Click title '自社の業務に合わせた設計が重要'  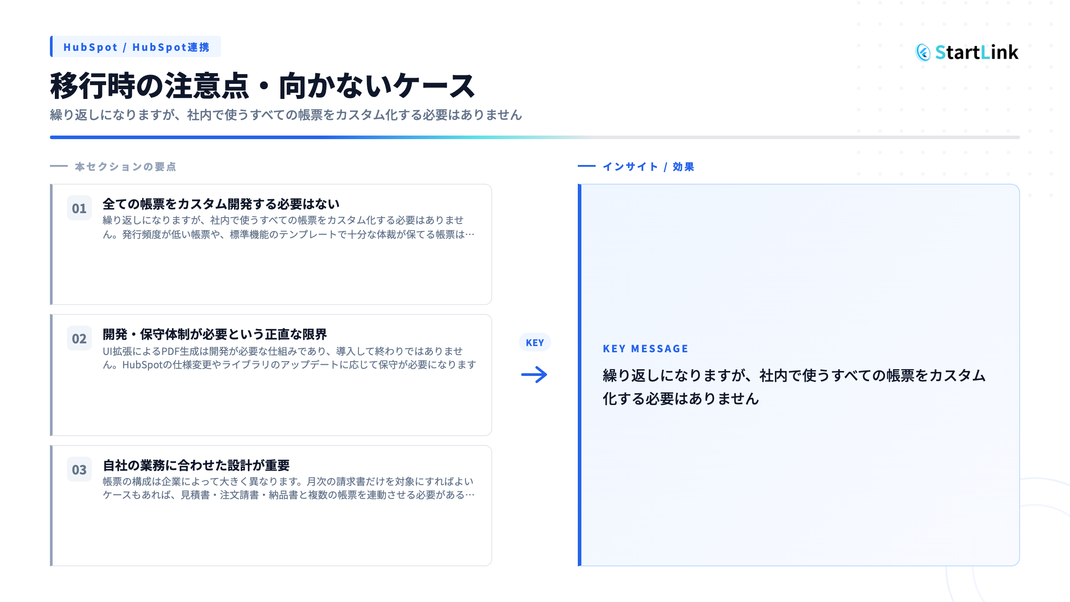click(196, 465)
